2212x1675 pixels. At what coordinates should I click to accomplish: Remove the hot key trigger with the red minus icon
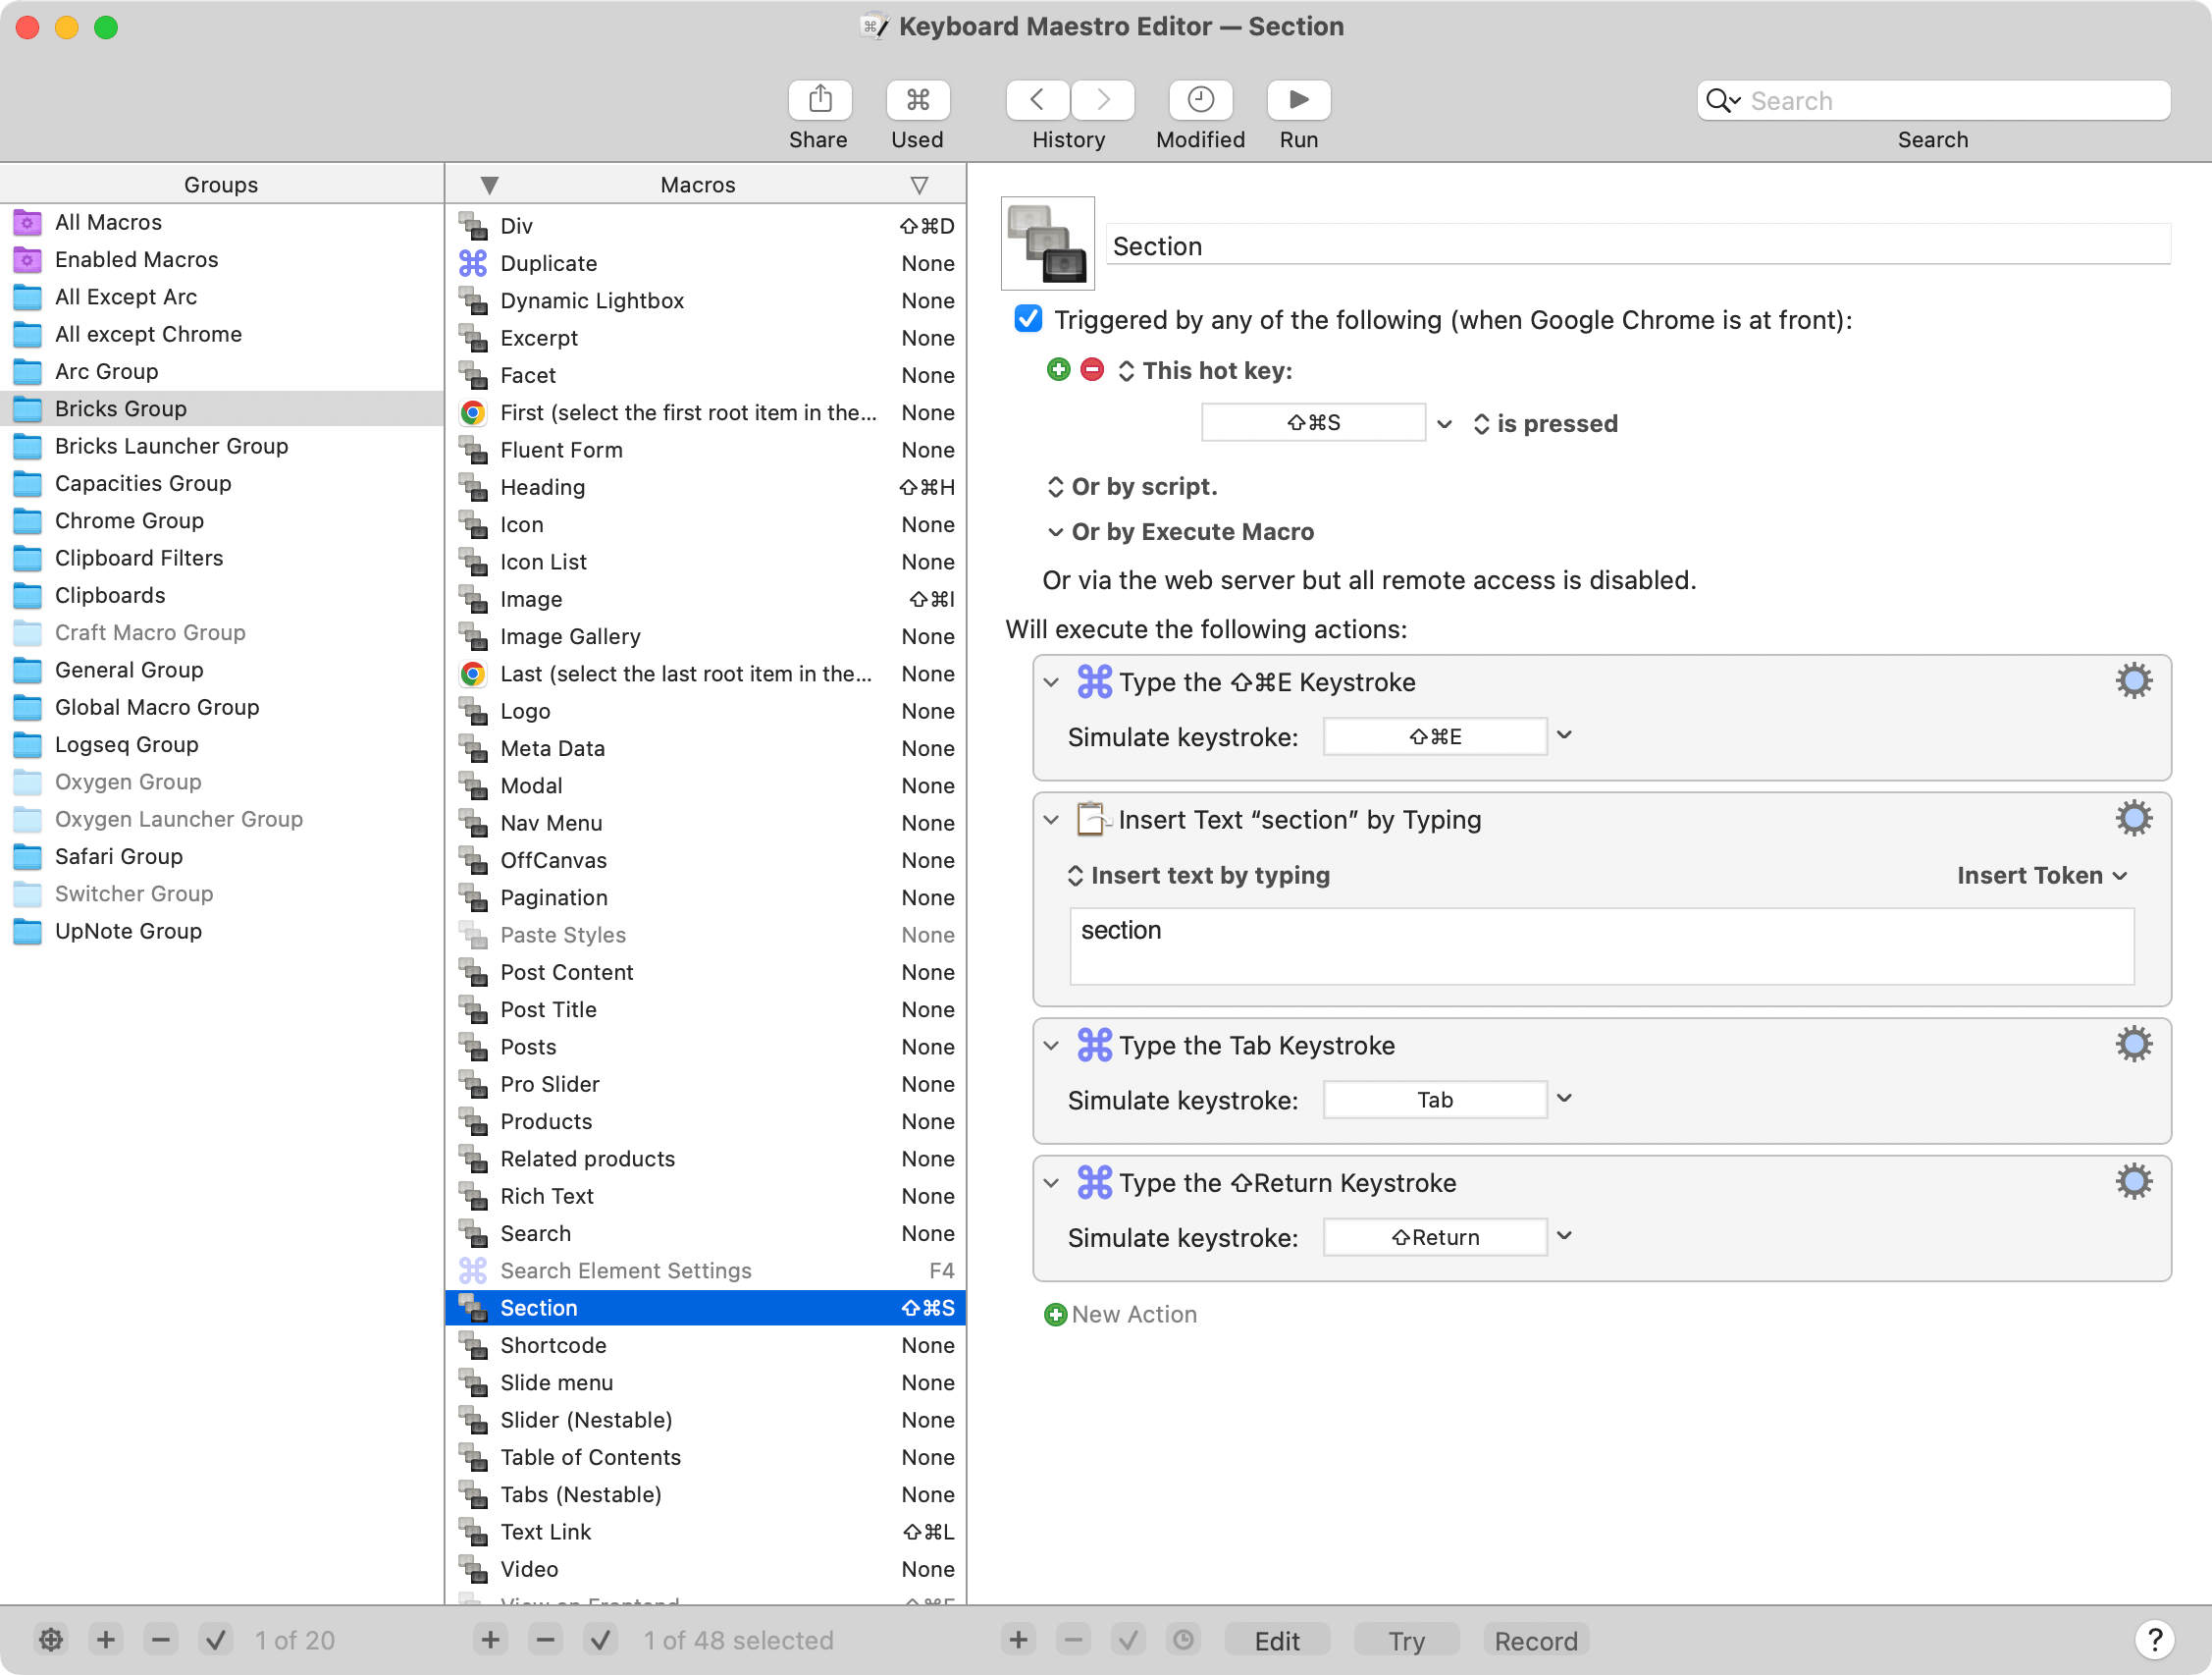click(x=1091, y=369)
